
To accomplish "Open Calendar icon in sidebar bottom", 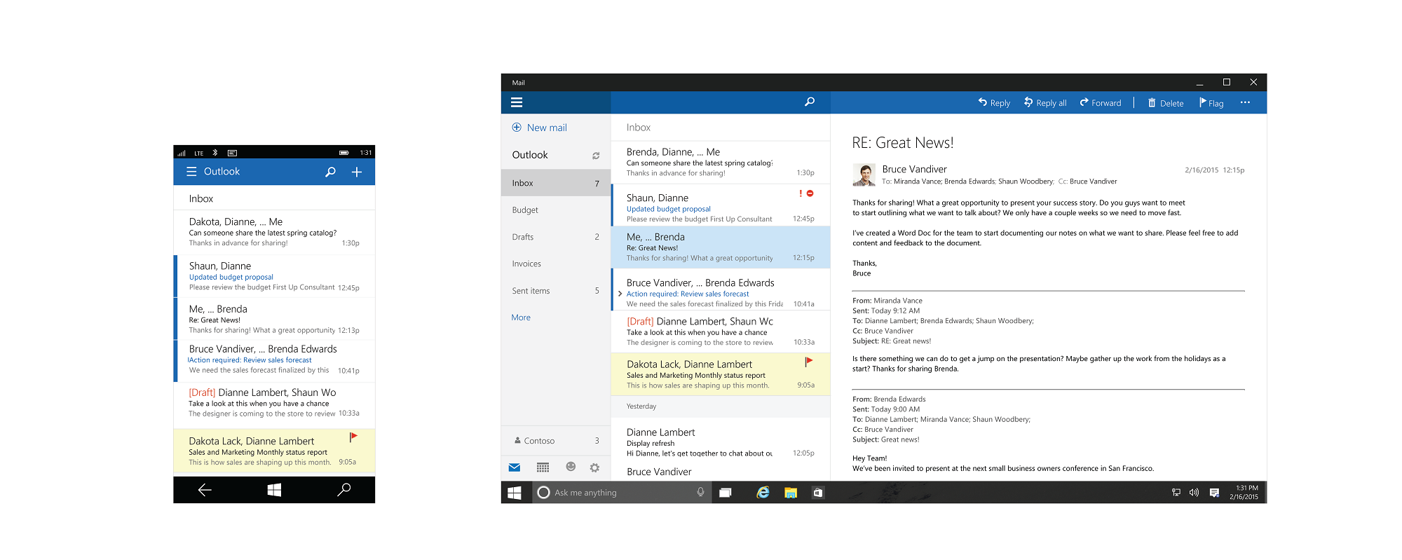I will click(x=543, y=467).
